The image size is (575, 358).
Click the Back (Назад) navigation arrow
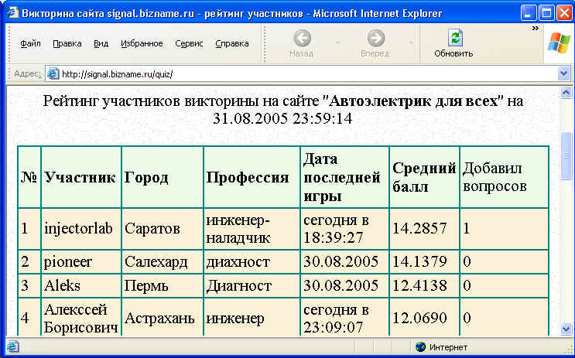click(x=302, y=38)
